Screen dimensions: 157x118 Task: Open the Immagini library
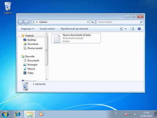click(x=32, y=65)
